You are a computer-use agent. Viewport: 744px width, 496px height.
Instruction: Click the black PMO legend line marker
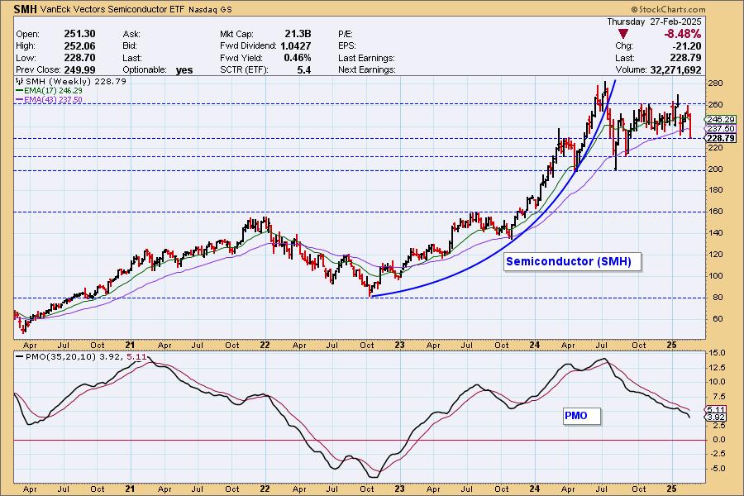(20, 356)
